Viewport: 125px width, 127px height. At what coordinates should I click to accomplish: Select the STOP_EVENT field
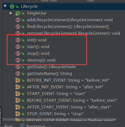(55, 114)
